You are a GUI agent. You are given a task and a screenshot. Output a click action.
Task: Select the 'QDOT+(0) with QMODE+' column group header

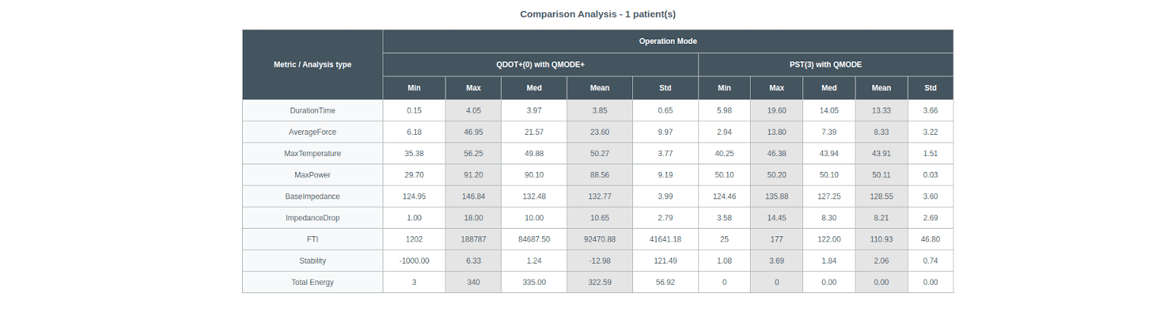point(540,65)
